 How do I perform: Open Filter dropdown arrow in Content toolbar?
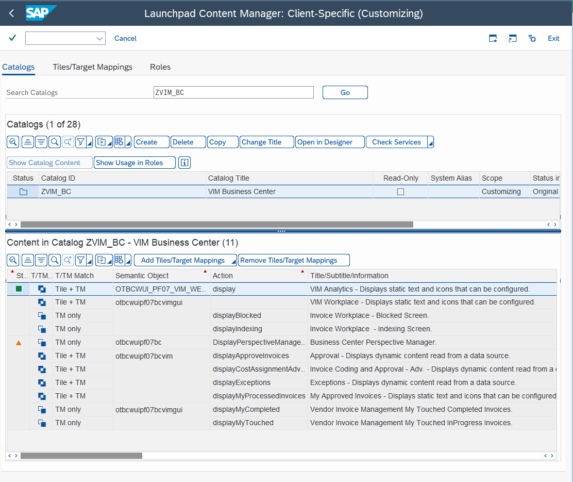(x=90, y=261)
